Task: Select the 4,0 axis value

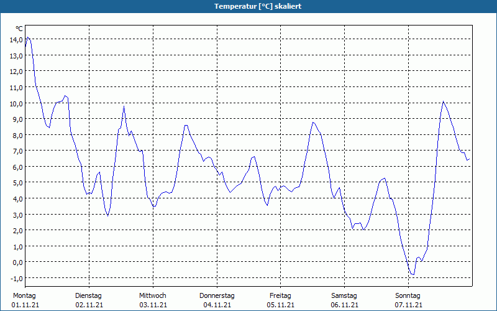Action: [17, 198]
